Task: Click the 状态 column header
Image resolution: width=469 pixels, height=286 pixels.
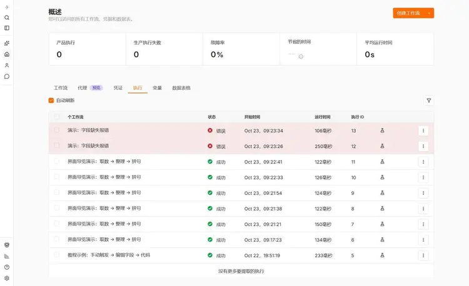Action: pos(212,117)
